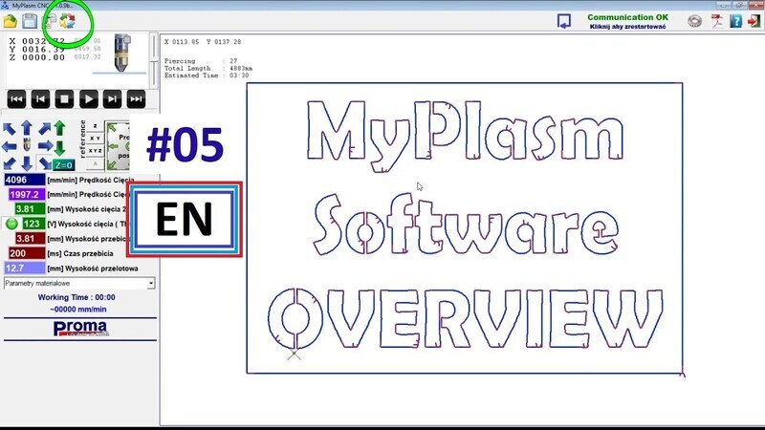Edit red 3.81 pierce height field
Image resolution: width=765 pixels, height=430 pixels.
click(30, 239)
